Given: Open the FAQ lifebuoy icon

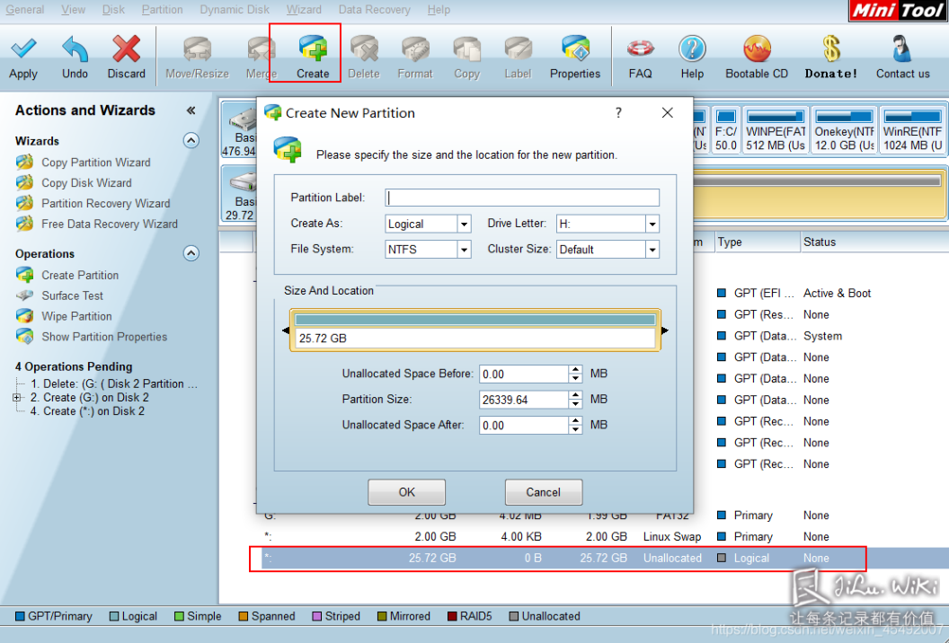Looking at the screenshot, I should [x=641, y=49].
